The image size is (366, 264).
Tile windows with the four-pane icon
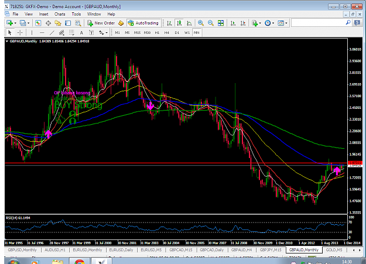(x=221, y=23)
